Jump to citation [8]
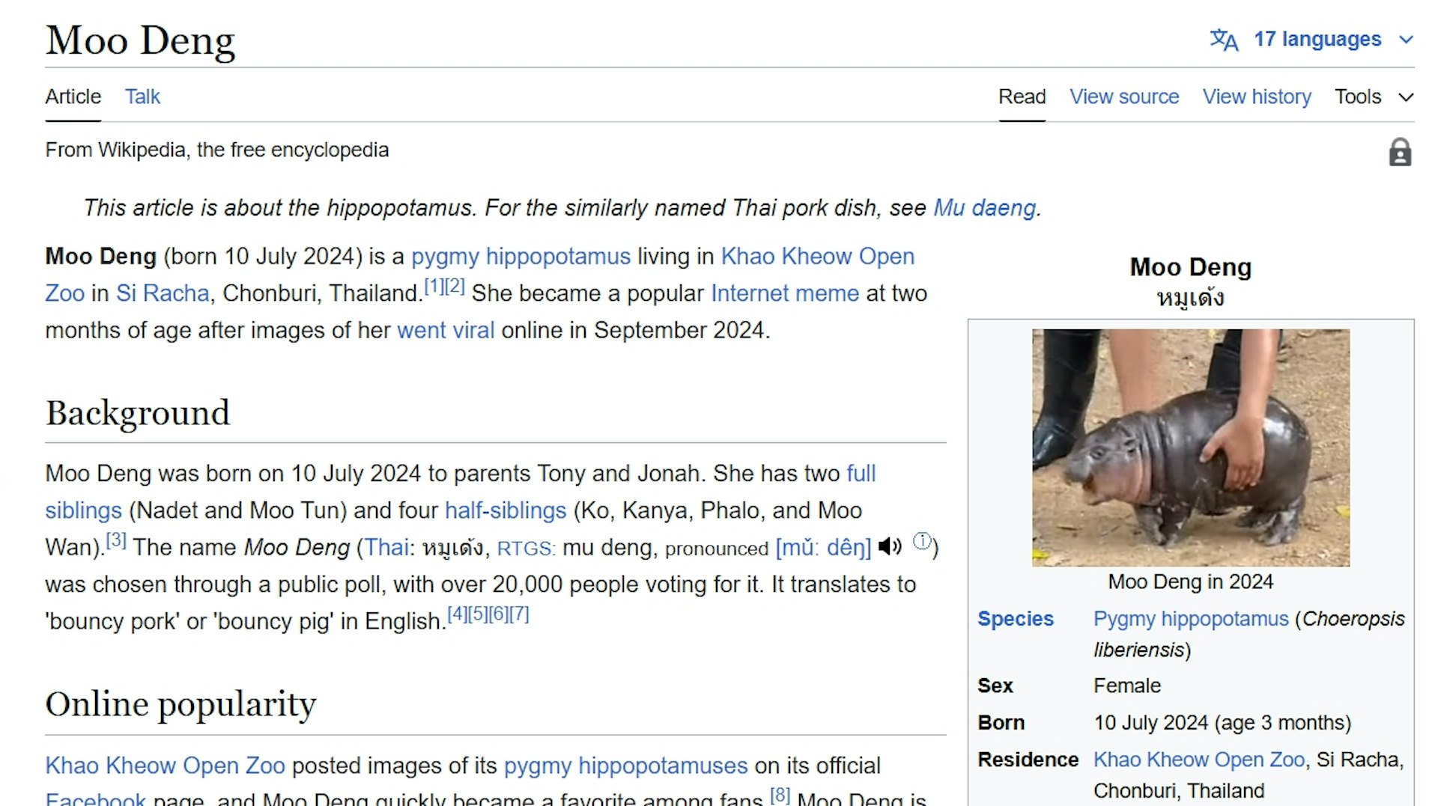 (780, 795)
